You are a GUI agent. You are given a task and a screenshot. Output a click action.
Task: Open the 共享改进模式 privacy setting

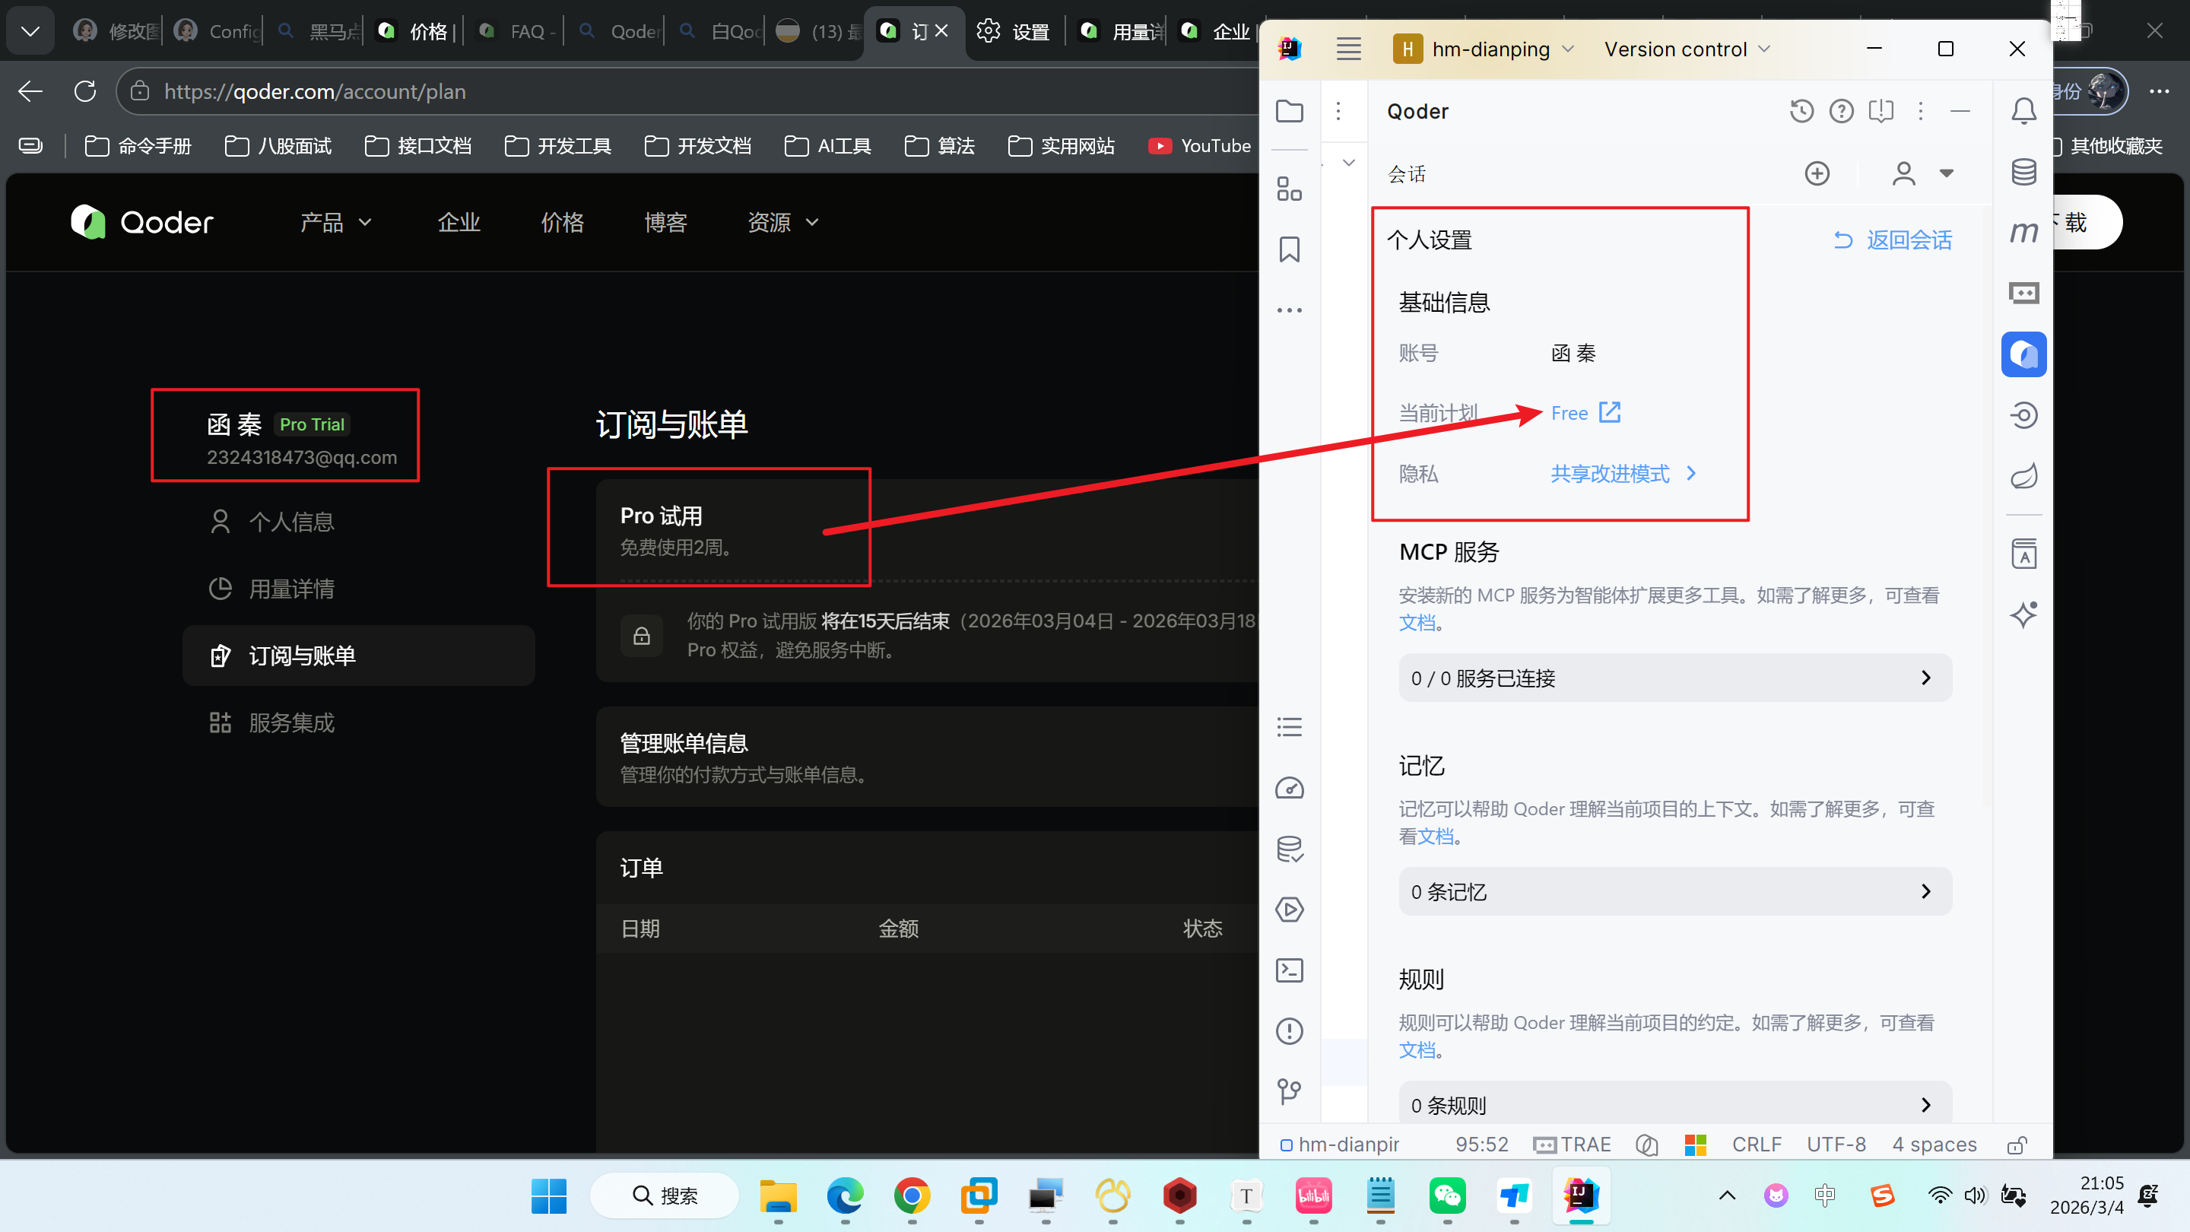coord(1623,474)
